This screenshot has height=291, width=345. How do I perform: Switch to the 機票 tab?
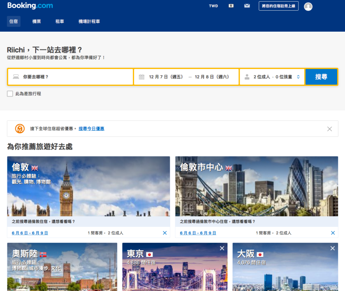point(37,21)
